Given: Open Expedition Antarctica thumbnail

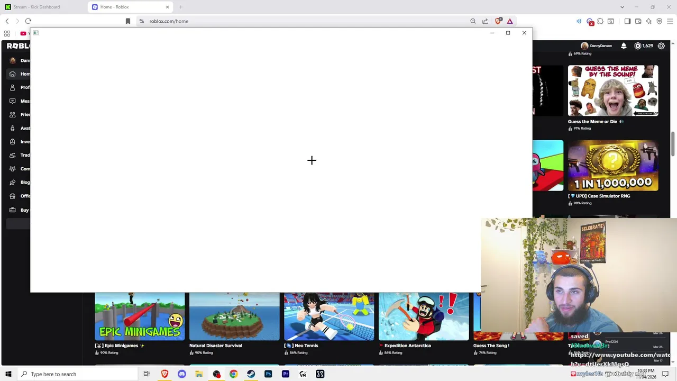Looking at the screenshot, I should [x=424, y=316].
